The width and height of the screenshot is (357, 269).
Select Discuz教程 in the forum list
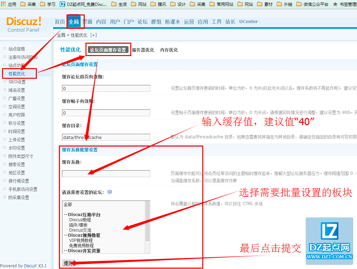80,220
